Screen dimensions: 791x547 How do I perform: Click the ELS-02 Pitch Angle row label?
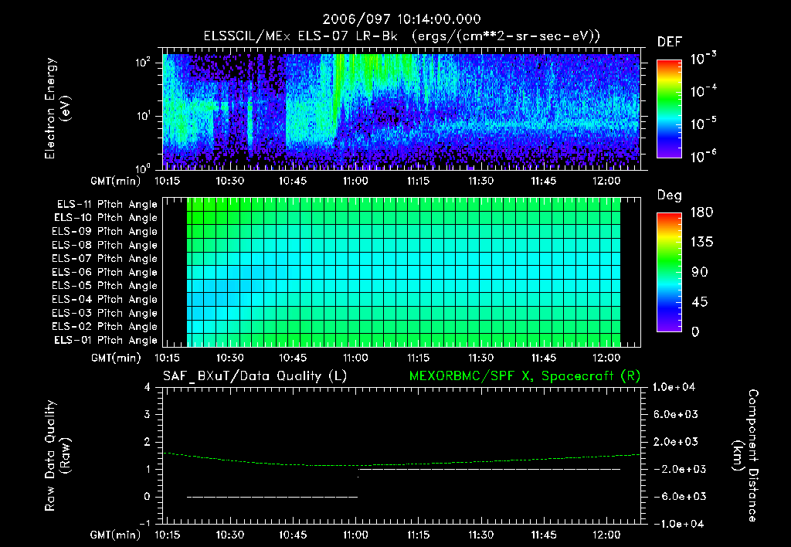[x=104, y=327]
